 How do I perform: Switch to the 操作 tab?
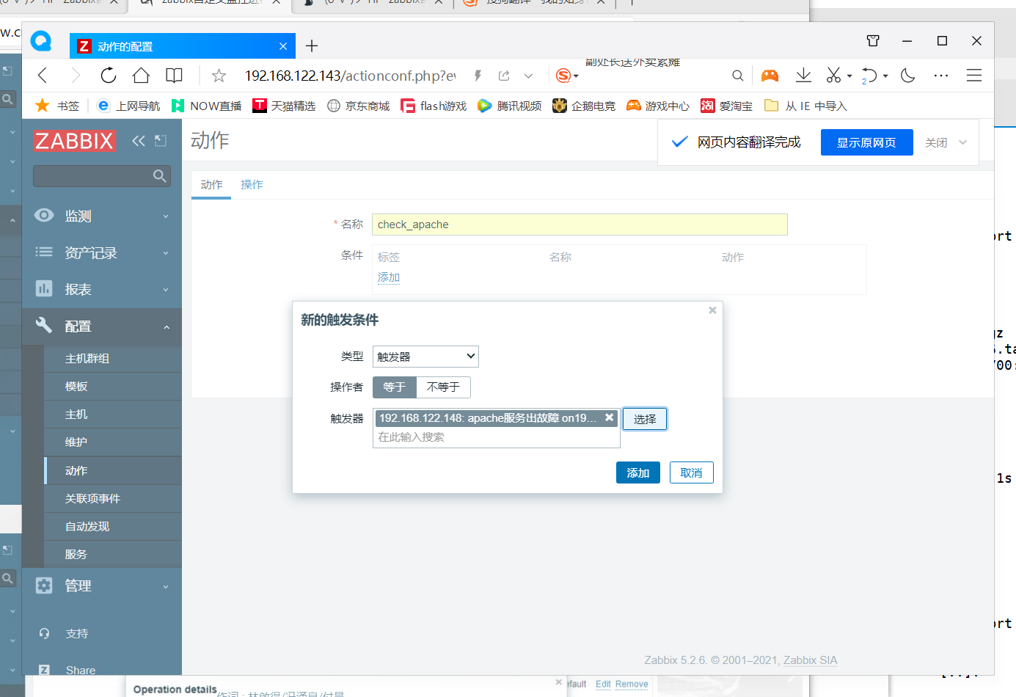tap(252, 185)
